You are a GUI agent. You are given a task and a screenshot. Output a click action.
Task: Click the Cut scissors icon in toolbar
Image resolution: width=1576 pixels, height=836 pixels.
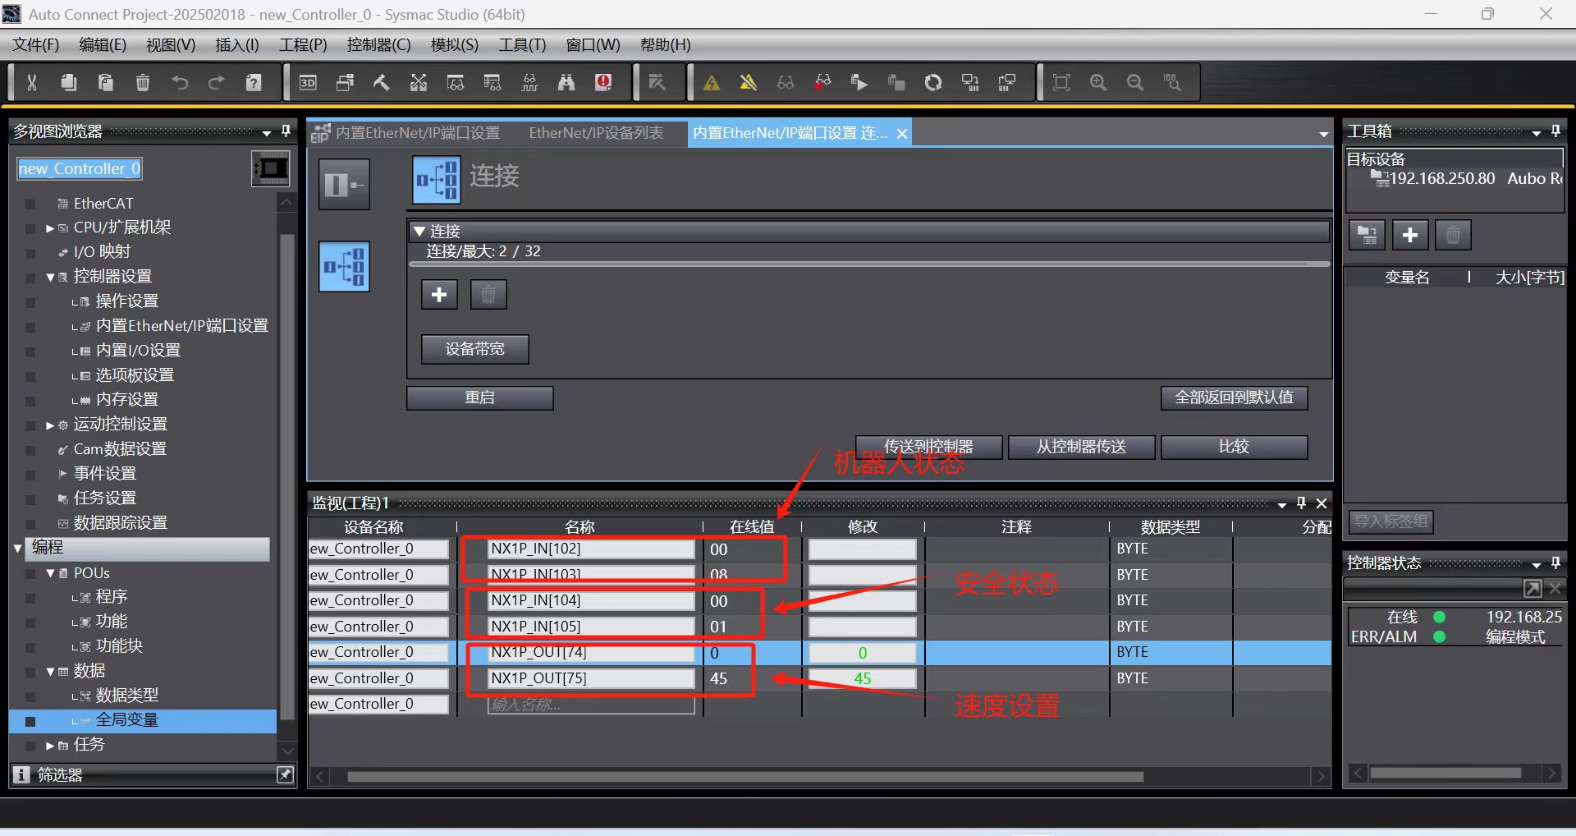pos(32,82)
